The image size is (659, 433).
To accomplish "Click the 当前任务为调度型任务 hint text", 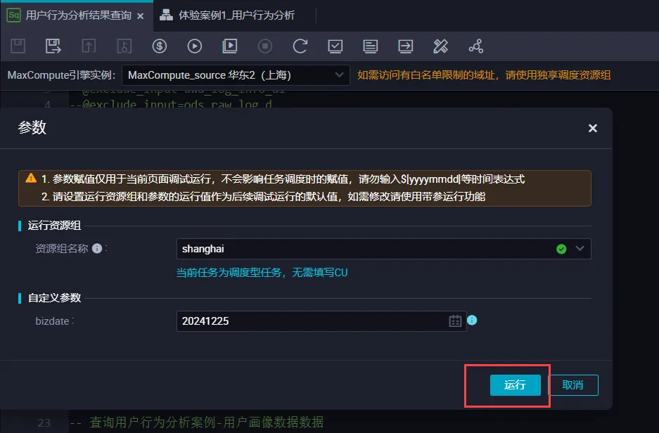I will coord(262,273).
